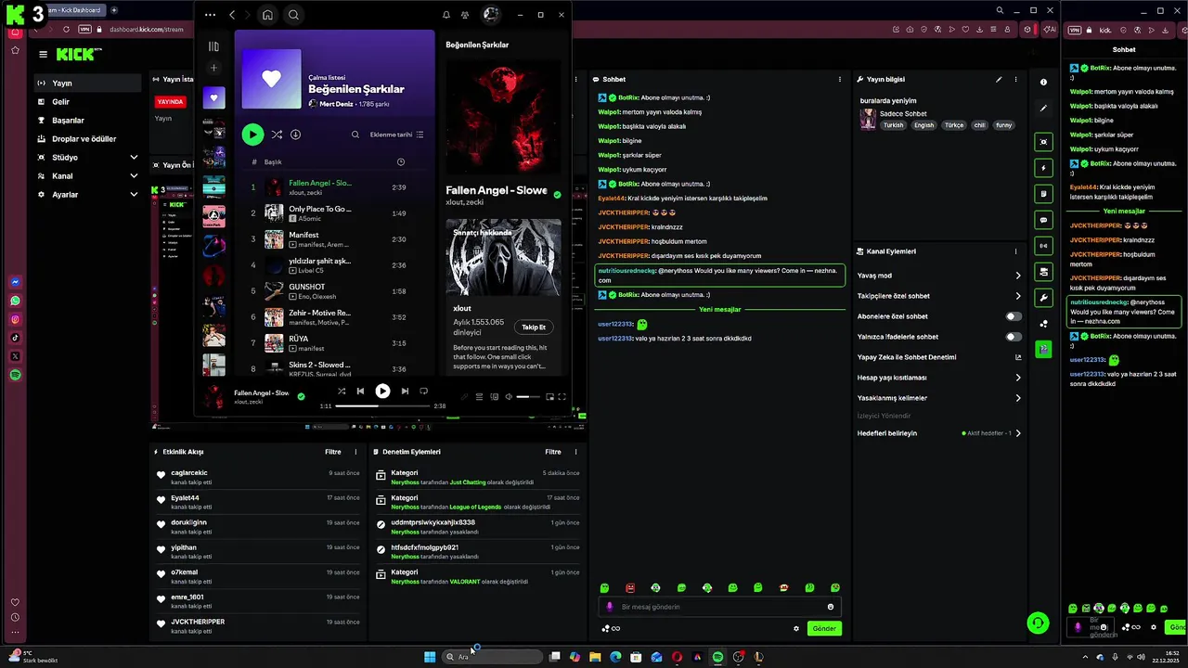The height and width of the screenshot is (668, 1188).
Task: Click Filtre in Denetim Eylemleri panel
Action: [553, 452]
